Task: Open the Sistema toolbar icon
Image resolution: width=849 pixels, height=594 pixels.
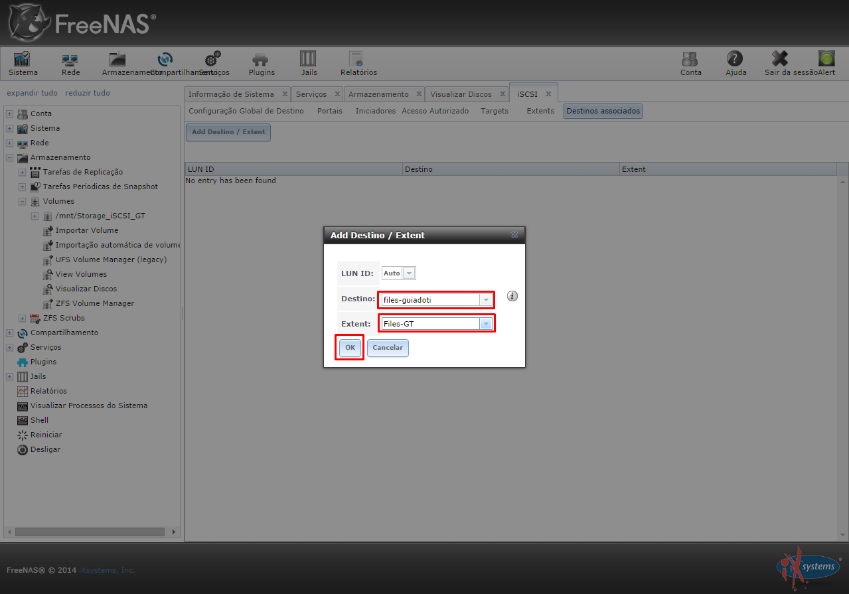Action: (x=23, y=60)
